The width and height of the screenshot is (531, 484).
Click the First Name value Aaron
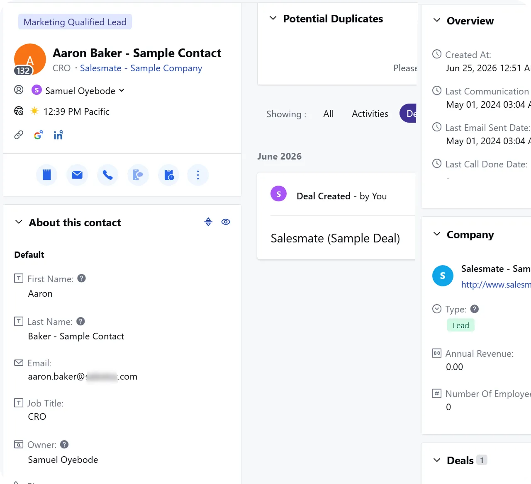tap(40, 294)
